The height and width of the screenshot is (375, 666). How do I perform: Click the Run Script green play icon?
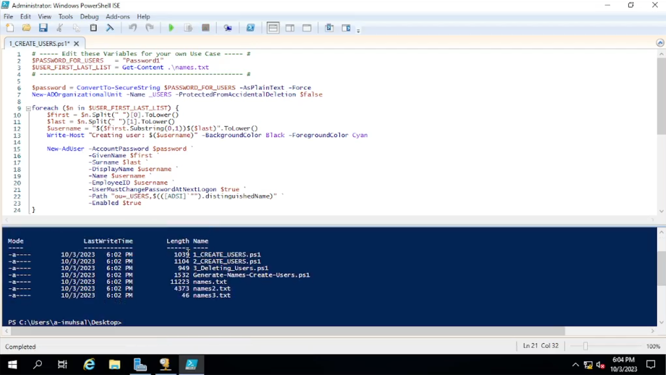(x=171, y=28)
